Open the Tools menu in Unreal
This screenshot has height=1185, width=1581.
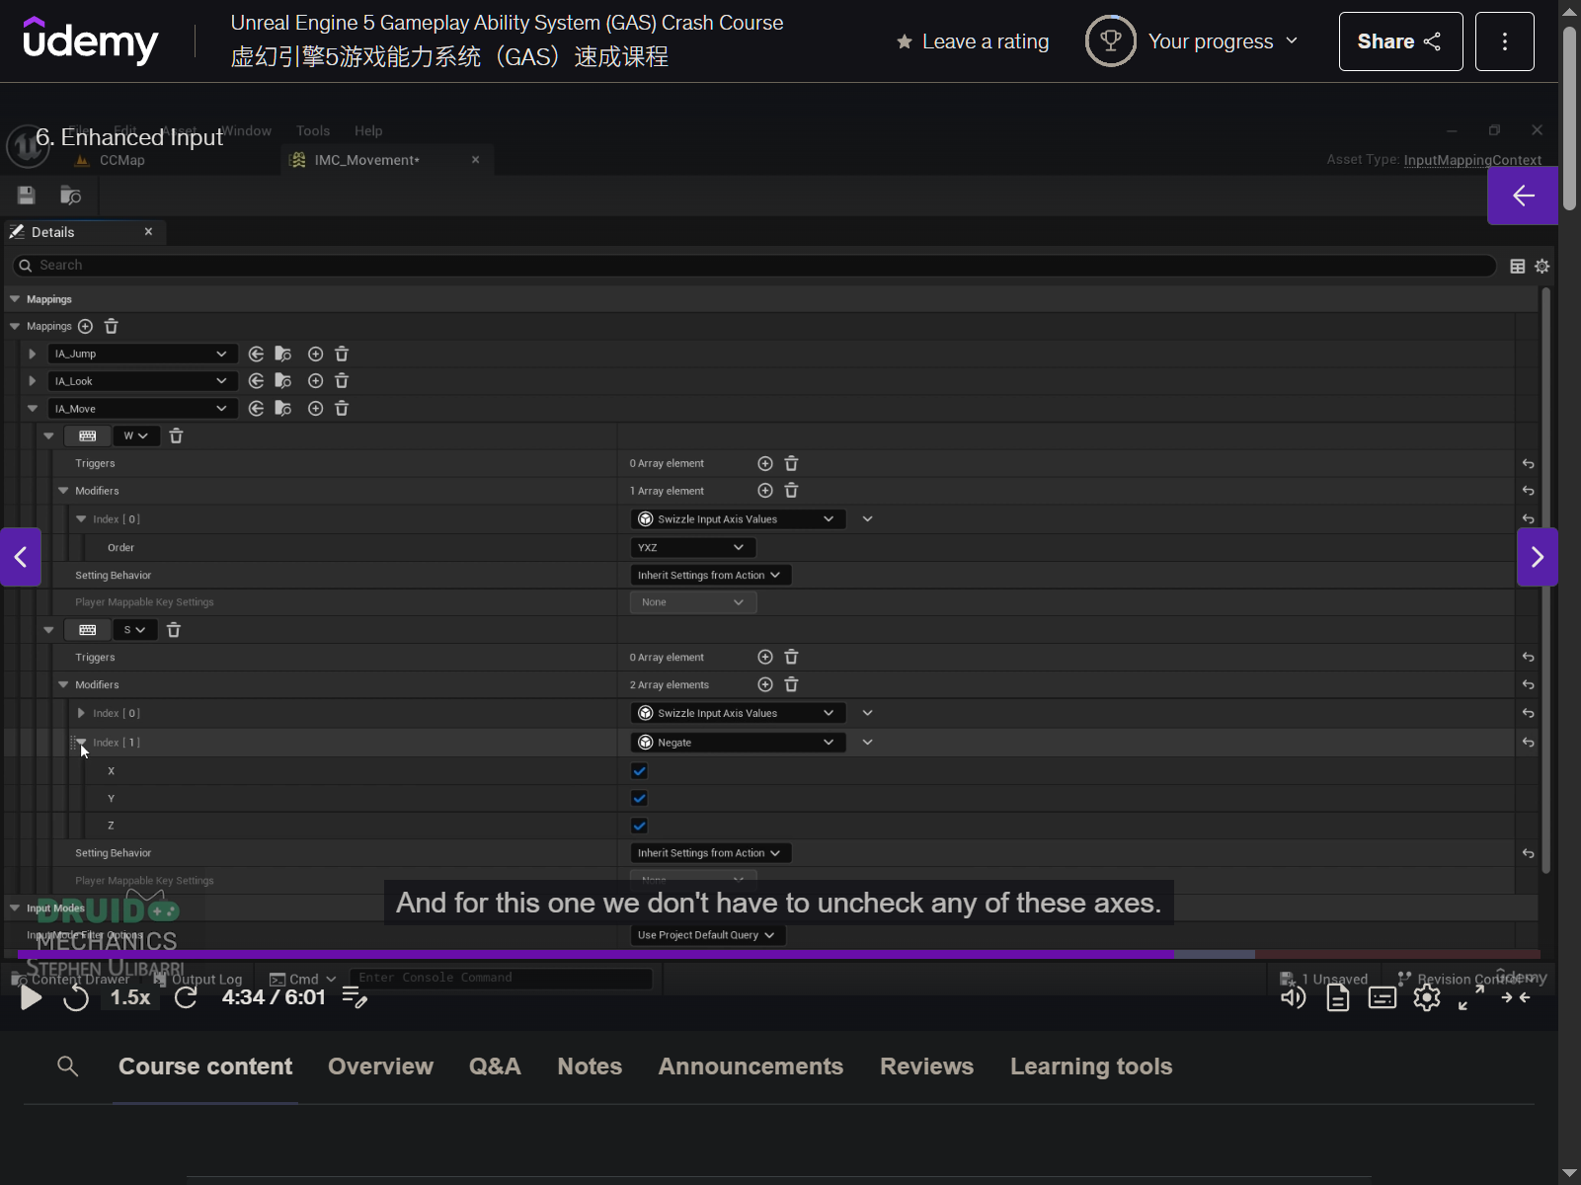point(313,130)
